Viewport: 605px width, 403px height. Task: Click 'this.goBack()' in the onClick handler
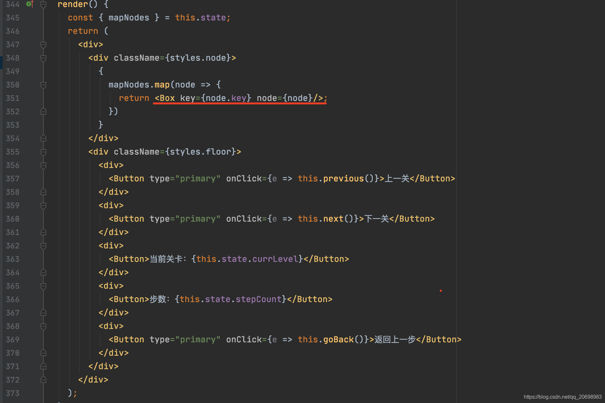coord(333,340)
